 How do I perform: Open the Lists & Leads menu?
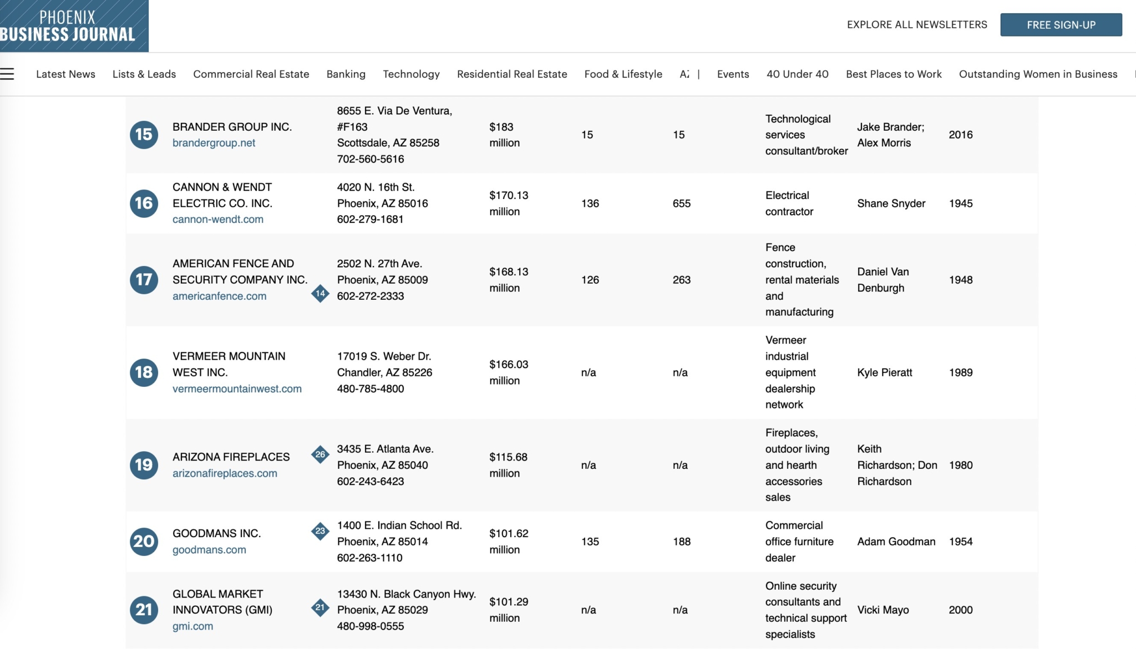144,74
